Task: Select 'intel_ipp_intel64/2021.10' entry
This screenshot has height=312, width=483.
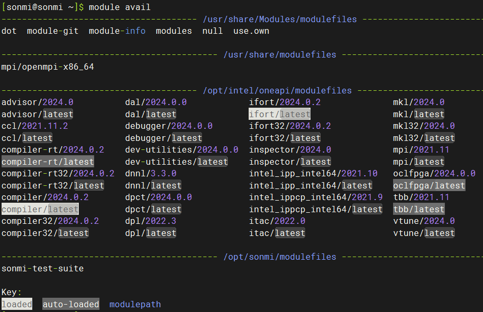Action: tap(313, 173)
